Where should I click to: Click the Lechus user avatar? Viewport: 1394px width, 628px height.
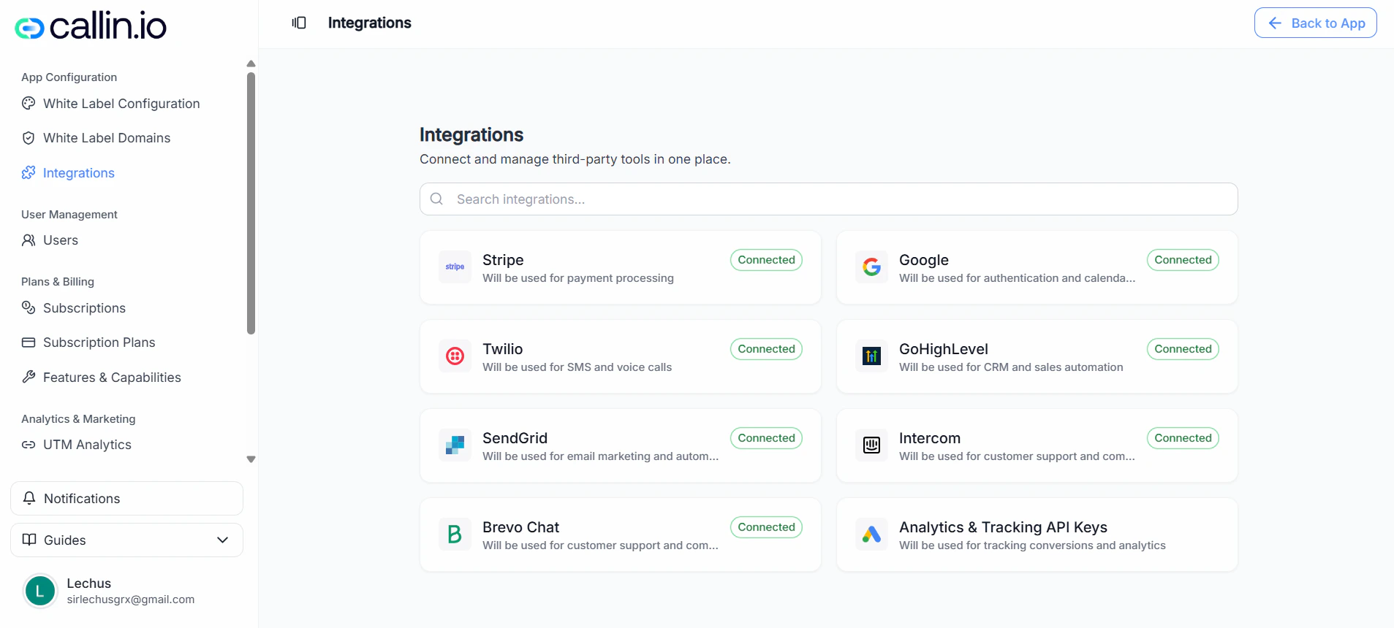click(40, 591)
